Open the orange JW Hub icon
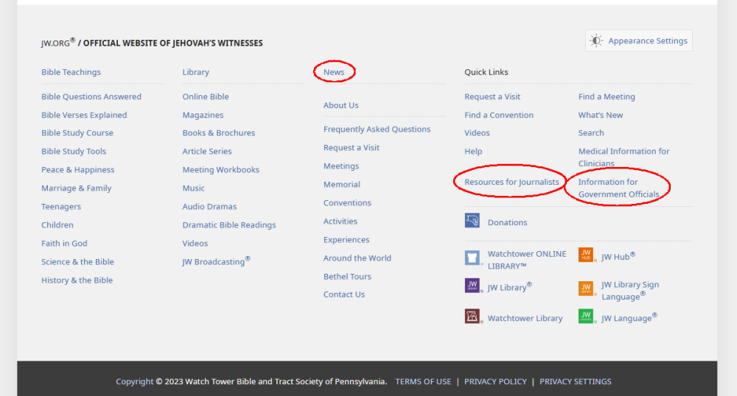The width and height of the screenshot is (737, 396). 586,255
